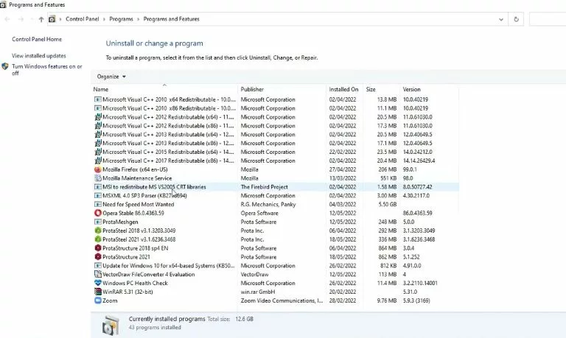566x338 pixels.
Task: Click the ProtaStructure 2018 sp4 EN icon
Action: tap(97, 248)
